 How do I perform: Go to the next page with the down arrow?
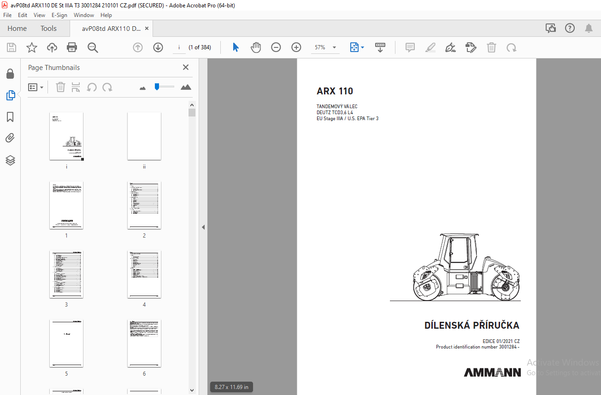[x=158, y=47]
